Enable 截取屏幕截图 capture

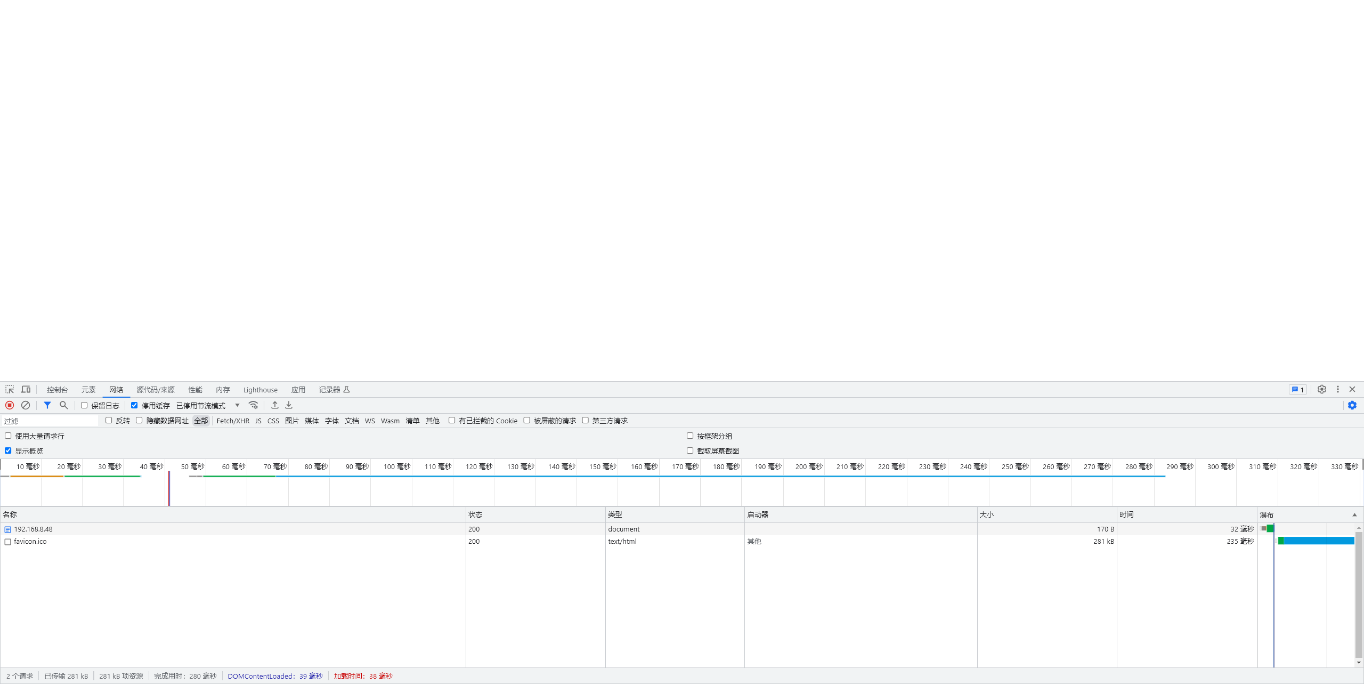coord(690,450)
